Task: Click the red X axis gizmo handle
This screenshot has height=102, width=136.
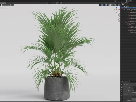Action: pyautogui.click(x=119, y=10)
